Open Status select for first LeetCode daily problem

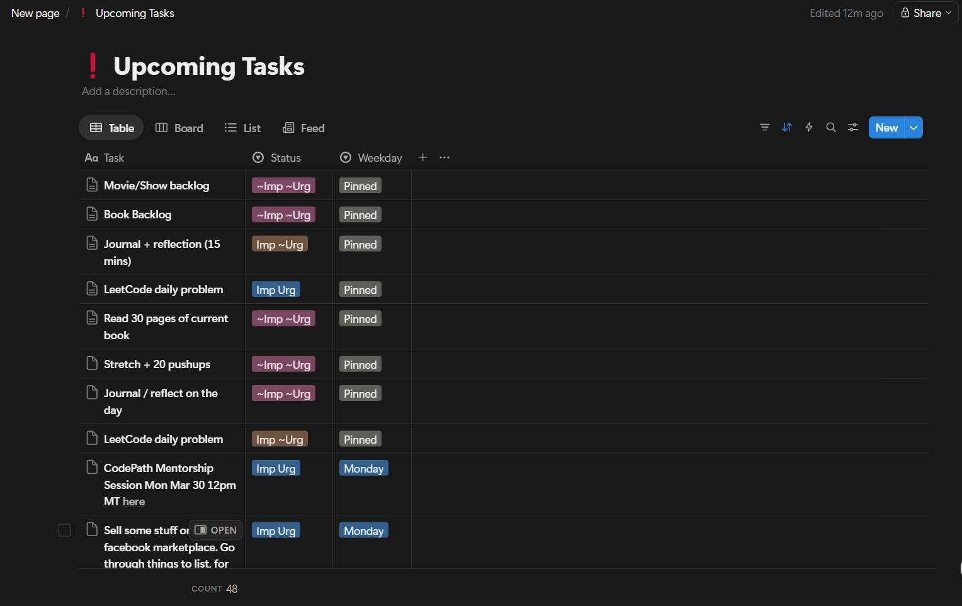coord(276,289)
